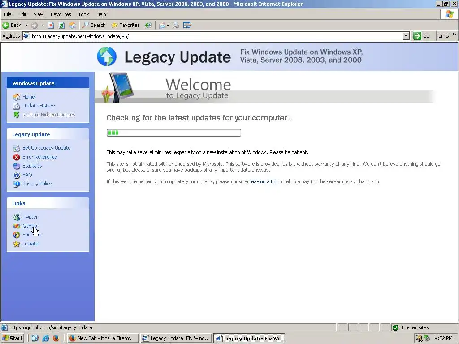Click the Home page toolbar icon
The width and height of the screenshot is (459, 344).
[73, 25]
